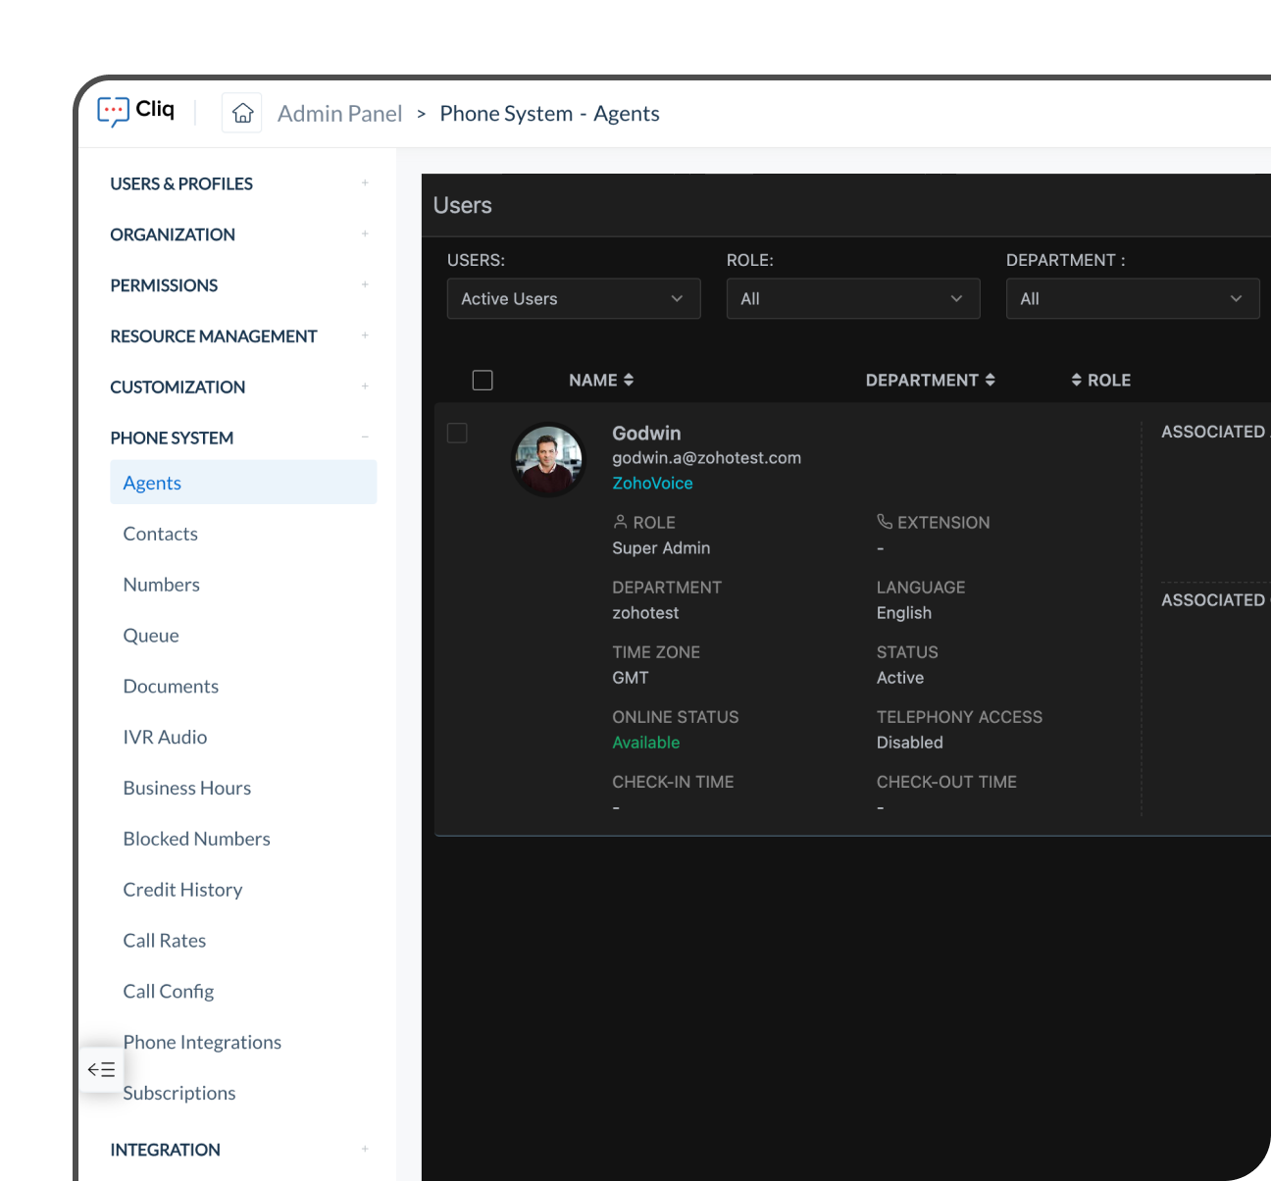The width and height of the screenshot is (1271, 1181).
Task: Click the home icon in the breadcrumb
Action: tap(241, 112)
